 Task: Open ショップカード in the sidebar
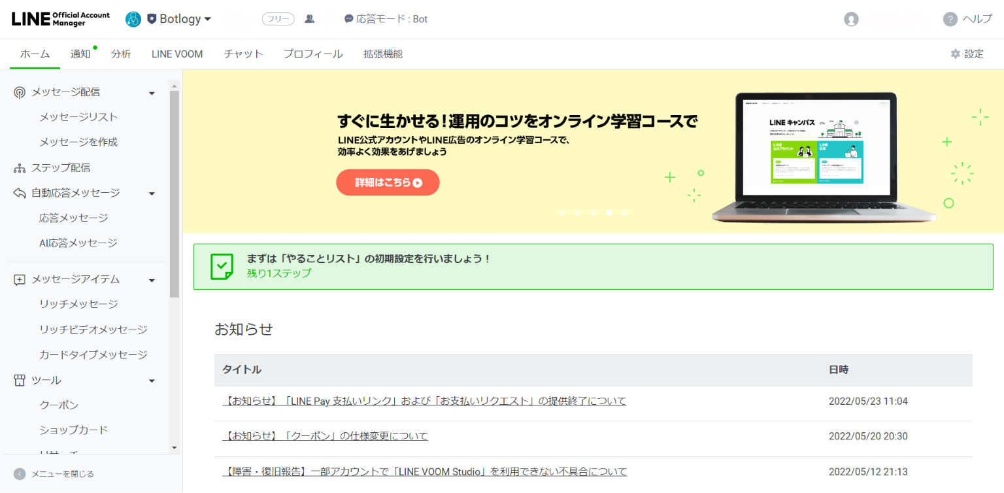pos(74,430)
